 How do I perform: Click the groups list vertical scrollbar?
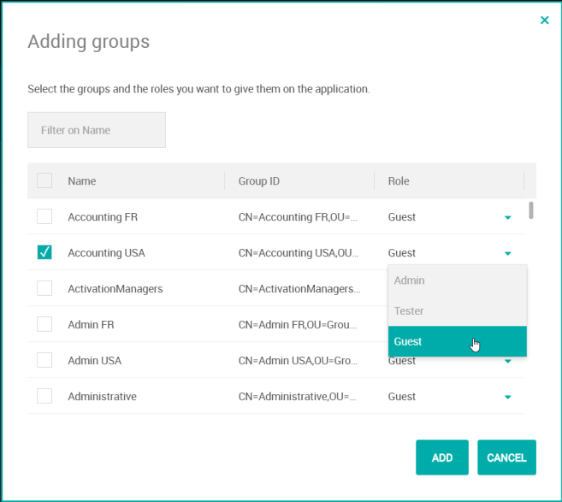[531, 210]
